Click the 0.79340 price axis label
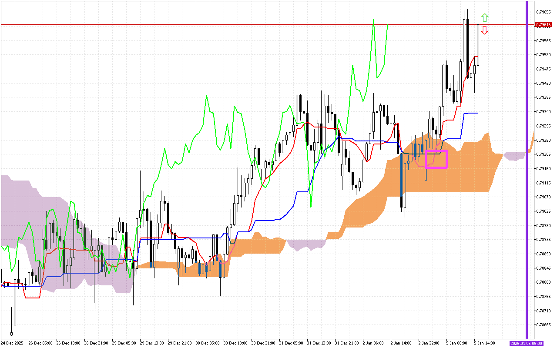 544,112
